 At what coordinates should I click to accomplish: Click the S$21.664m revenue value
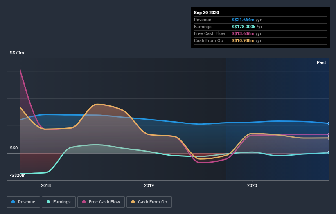(x=243, y=20)
